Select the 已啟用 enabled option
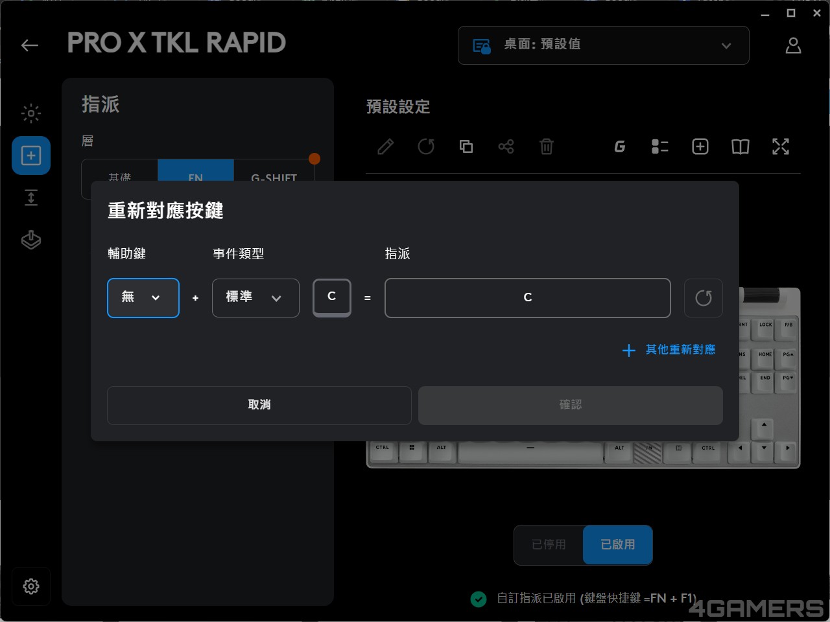 [x=617, y=545]
